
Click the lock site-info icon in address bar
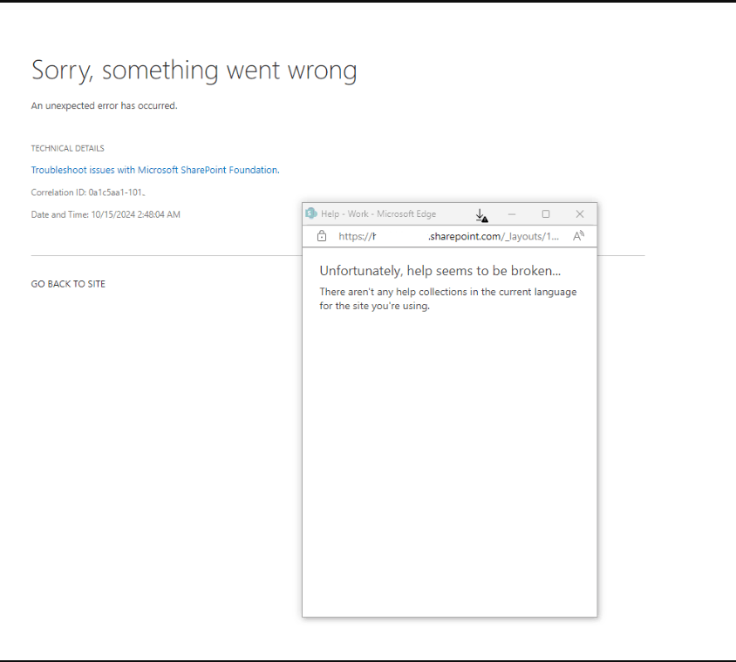click(x=322, y=236)
